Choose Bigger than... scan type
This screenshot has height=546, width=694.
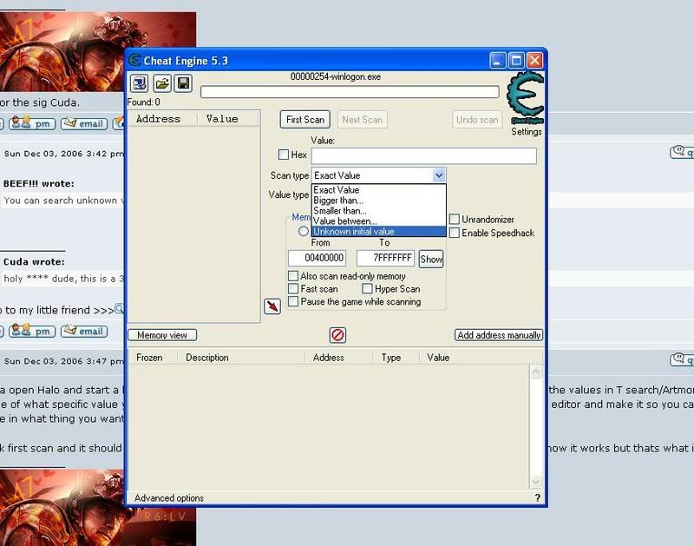pyautogui.click(x=379, y=201)
